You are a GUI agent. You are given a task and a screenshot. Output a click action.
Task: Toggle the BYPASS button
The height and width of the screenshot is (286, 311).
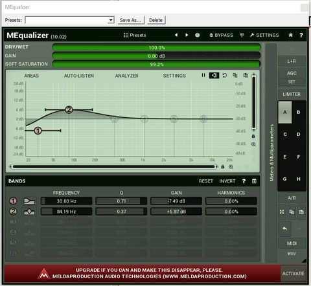[x=222, y=35]
